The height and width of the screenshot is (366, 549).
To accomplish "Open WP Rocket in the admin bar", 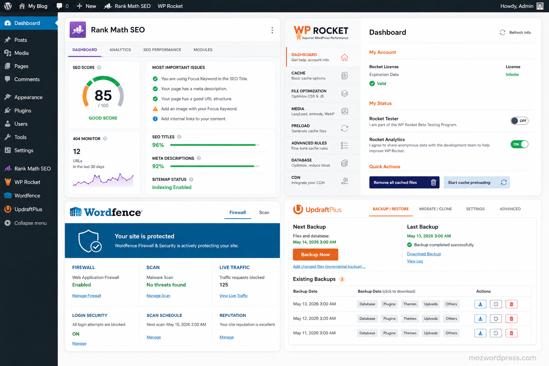I will pos(170,6).
